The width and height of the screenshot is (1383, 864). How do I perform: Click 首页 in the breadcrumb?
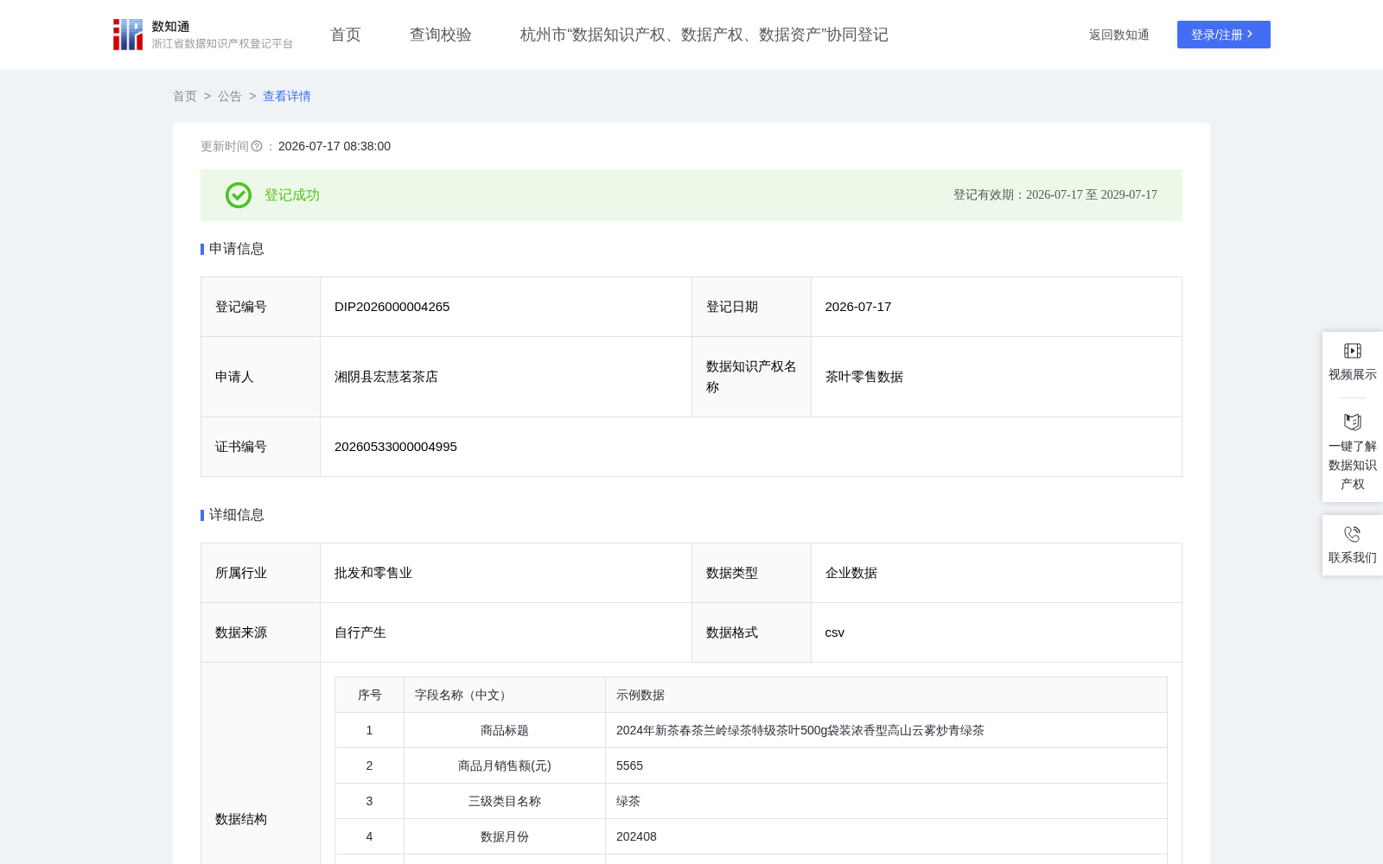tap(185, 96)
